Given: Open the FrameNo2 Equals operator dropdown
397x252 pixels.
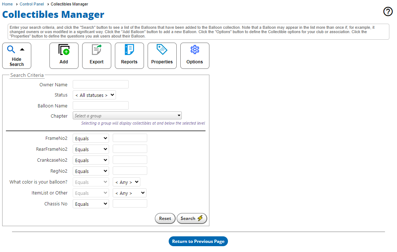Looking at the screenshot, I should tap(91, 138).
